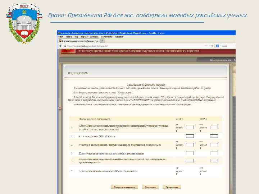Open the Закладки menu
Viewport: 259px width, 194px height.
click(x=94, y=37)
